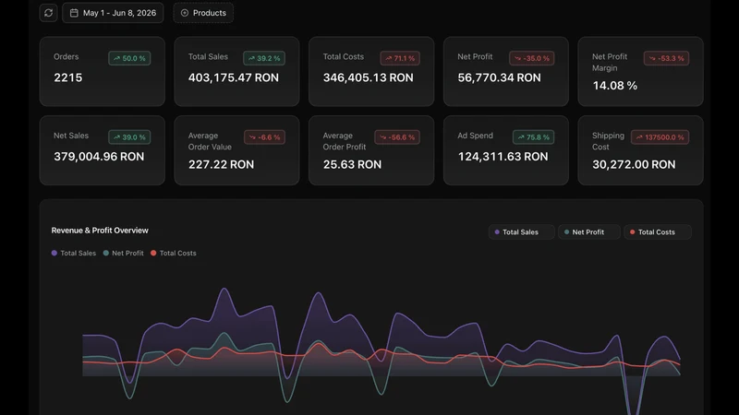Click the Shipping Cost card label

(608, 141)
